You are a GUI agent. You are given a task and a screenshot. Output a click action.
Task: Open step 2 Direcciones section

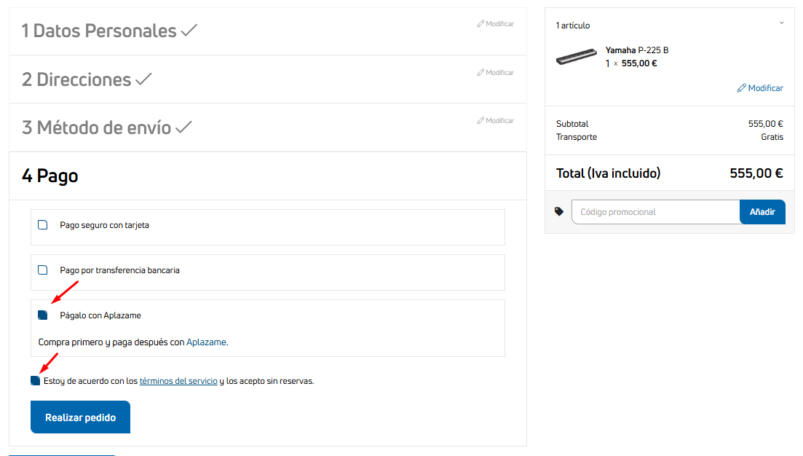pos(76,79)
